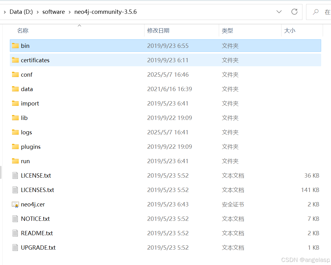Click the logs date 2025/5/7 16:41

167,132
